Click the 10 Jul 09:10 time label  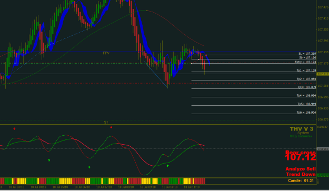(x=148, y=187)
